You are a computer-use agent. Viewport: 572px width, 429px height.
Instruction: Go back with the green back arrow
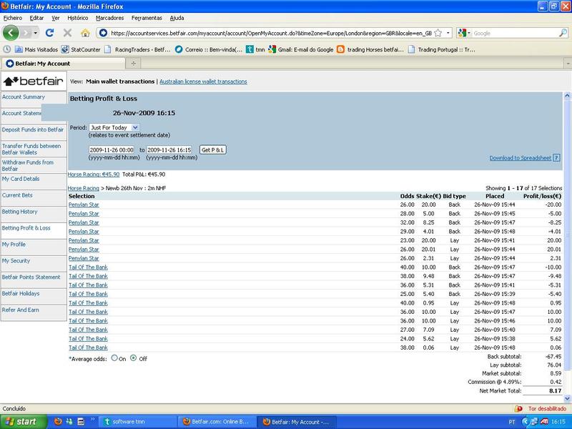click(x=11, y=33)
